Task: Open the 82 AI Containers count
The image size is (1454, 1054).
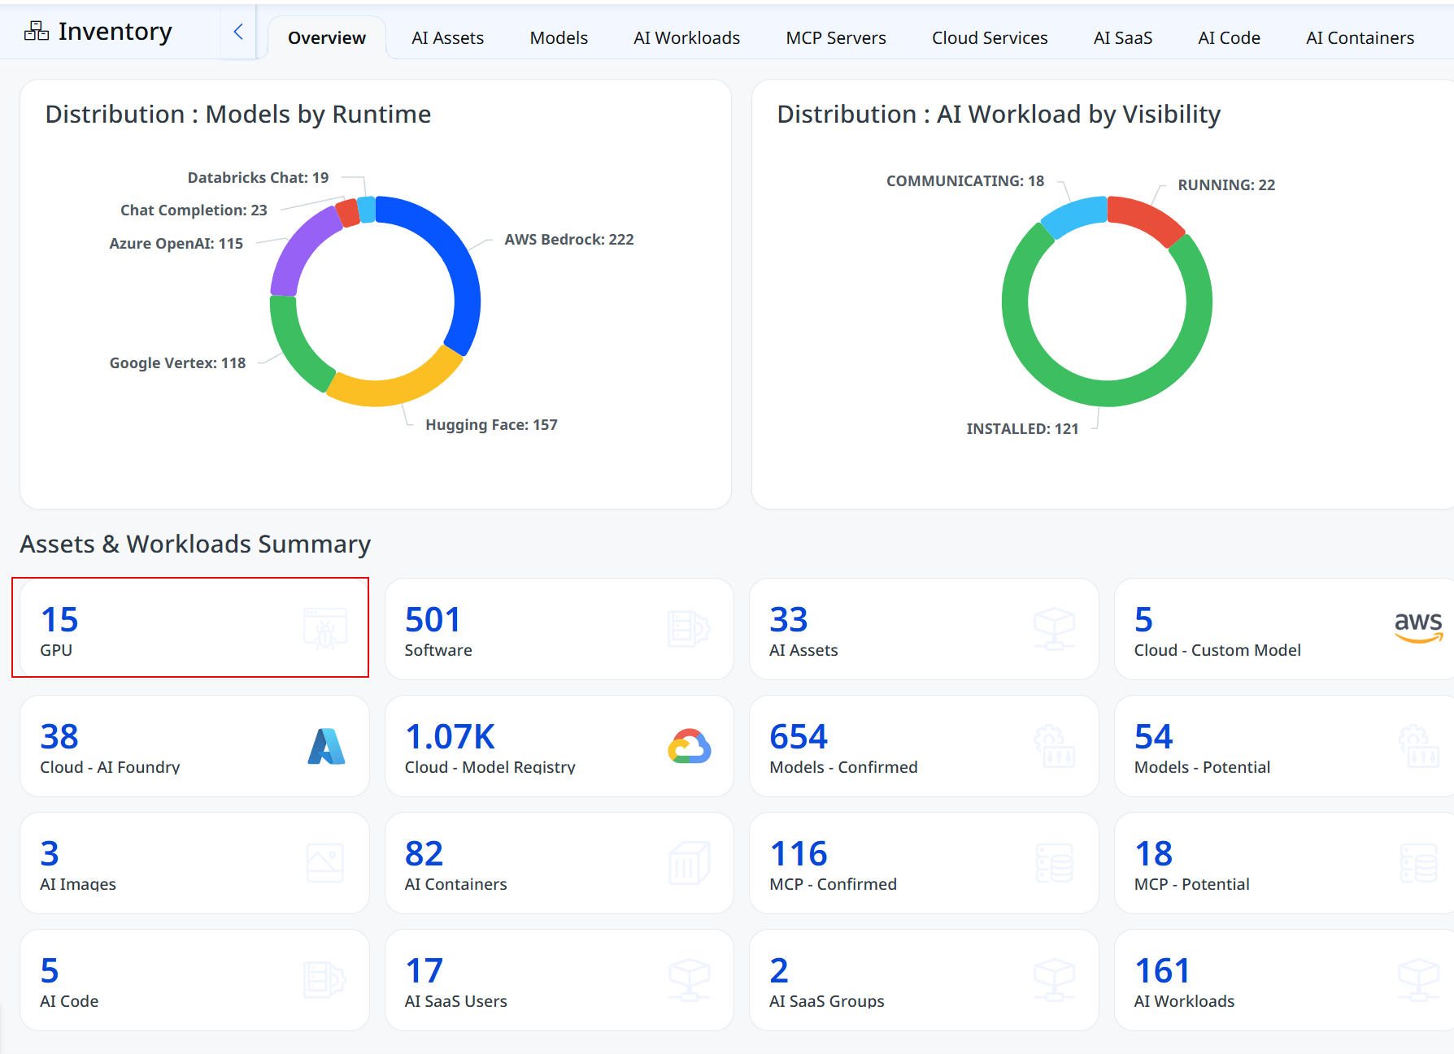Action: 424,854
